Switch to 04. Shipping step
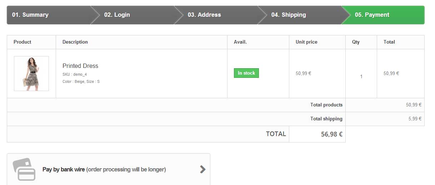 point(288,15)
